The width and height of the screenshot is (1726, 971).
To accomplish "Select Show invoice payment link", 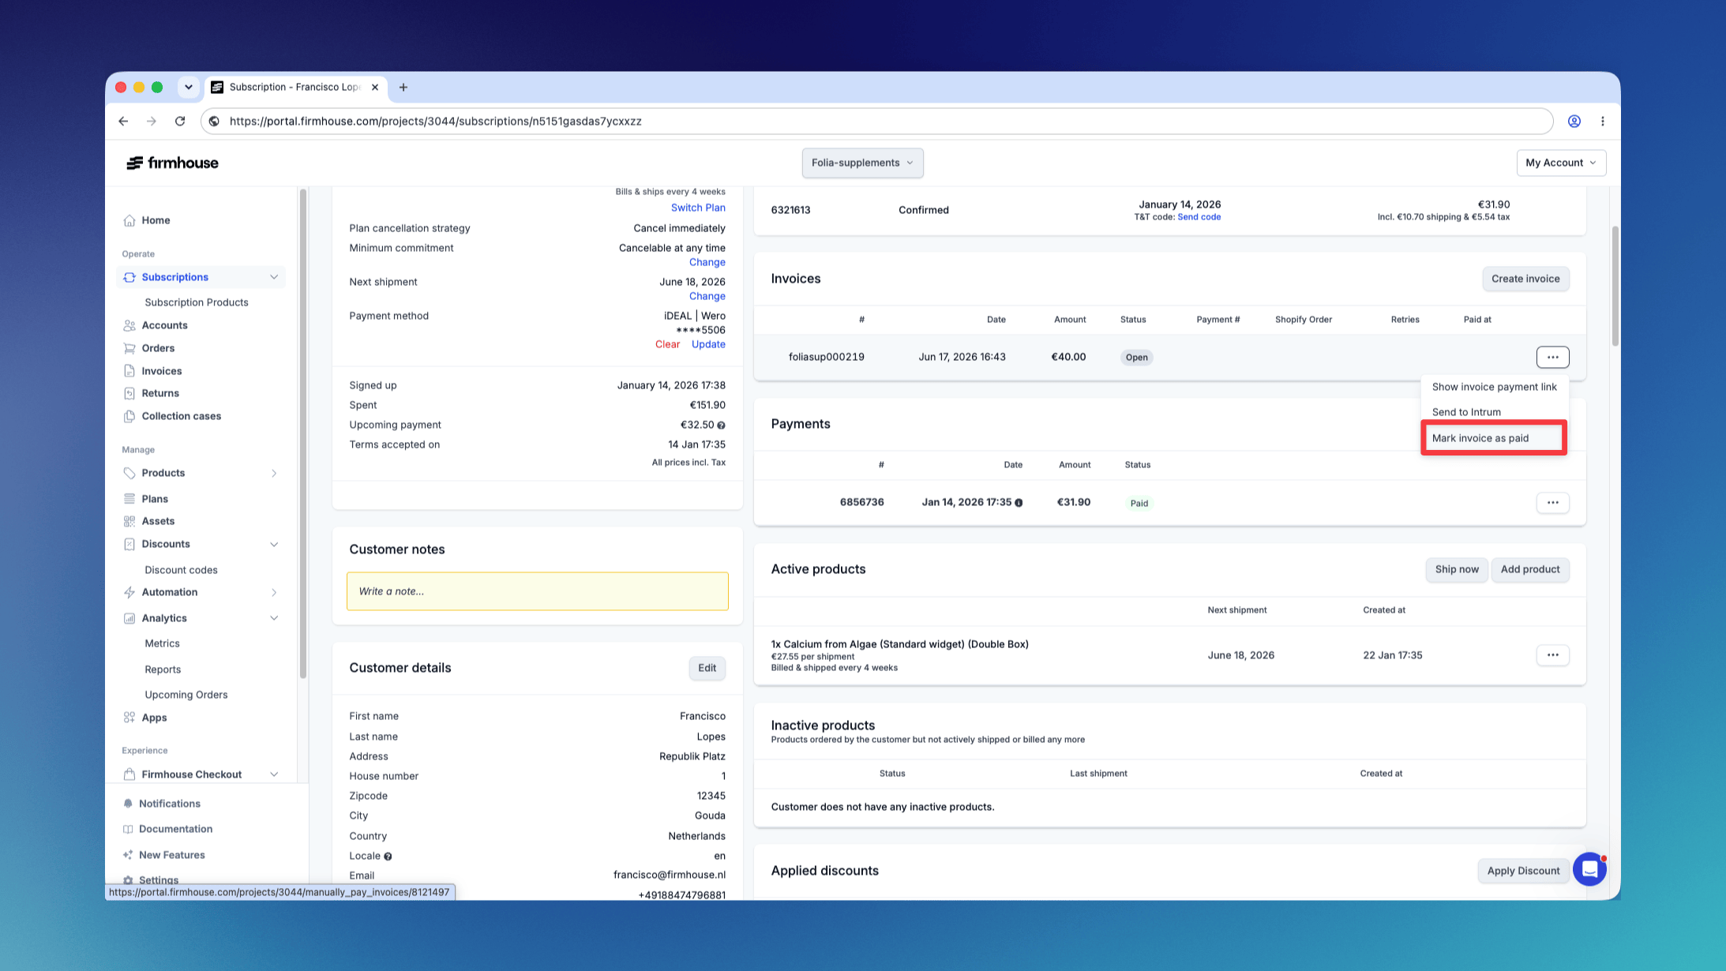I will point(1494,387).
